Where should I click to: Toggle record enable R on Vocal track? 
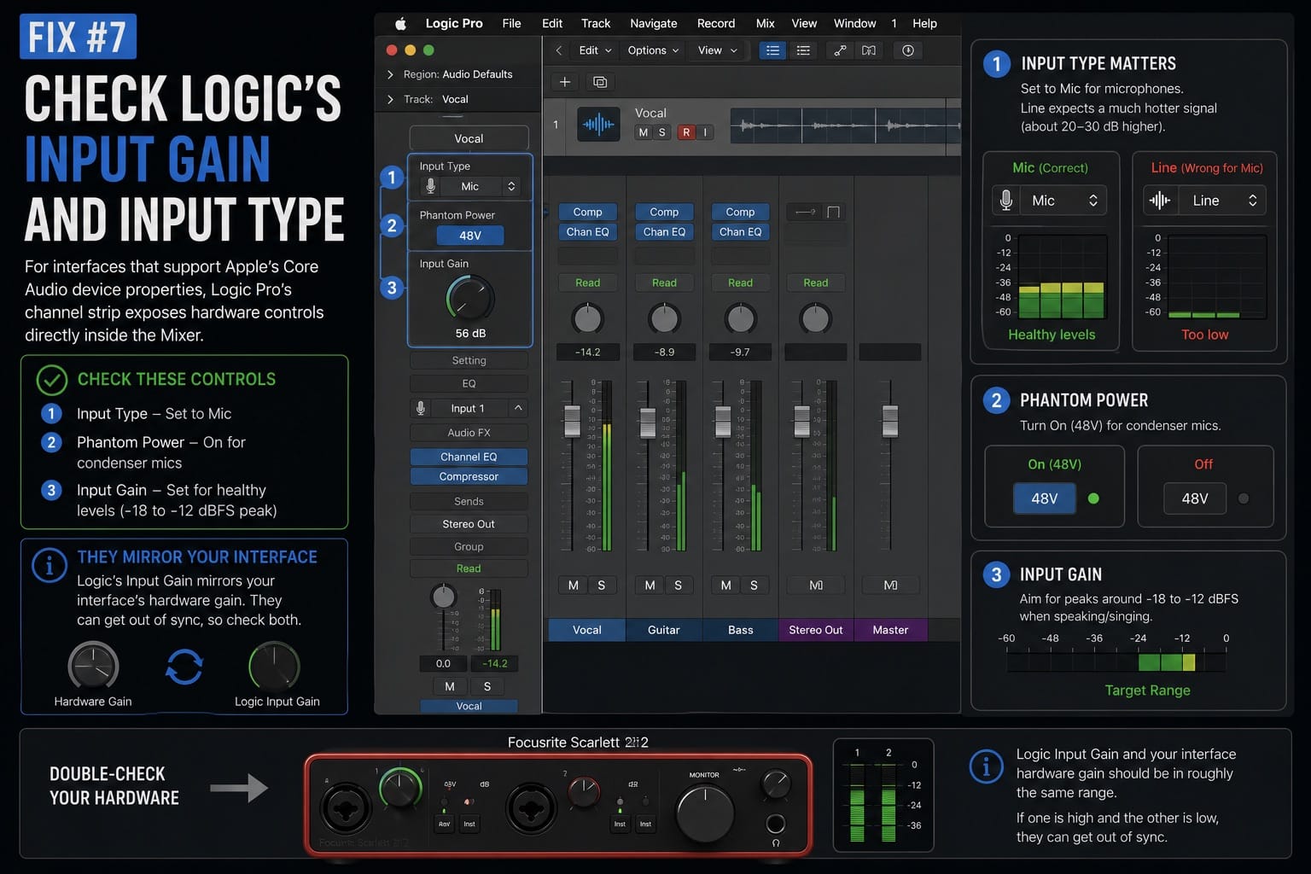click(x=686, y=132)
